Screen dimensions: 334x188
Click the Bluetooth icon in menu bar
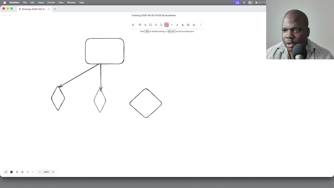[x=244, y=2]
